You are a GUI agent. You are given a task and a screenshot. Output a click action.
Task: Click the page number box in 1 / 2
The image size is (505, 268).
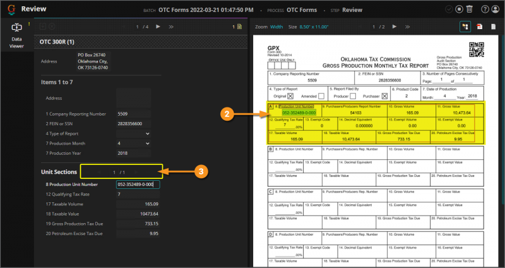click(374, 27)
